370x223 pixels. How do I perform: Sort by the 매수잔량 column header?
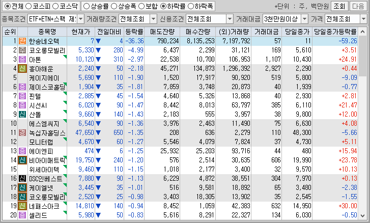pyautogui.click(x=198, y=32)
